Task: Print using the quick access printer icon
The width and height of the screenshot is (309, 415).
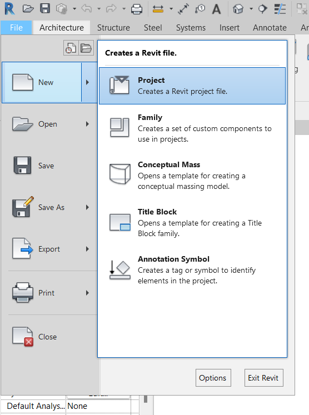Action: [x=137, y=9]
